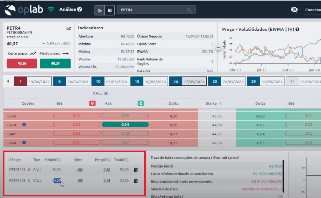The image size is (321, 198).
Task: Collapse the panel with the minus button
Action: (x=218, y=47)
